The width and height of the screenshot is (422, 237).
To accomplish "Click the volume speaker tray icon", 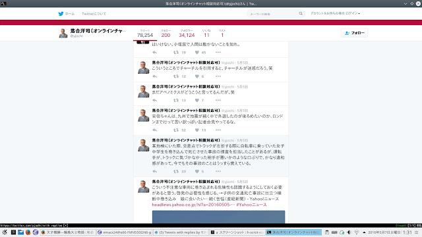I will (349, 232).
